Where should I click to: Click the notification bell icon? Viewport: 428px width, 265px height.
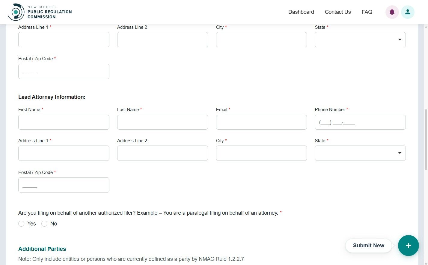pos(392,12)
